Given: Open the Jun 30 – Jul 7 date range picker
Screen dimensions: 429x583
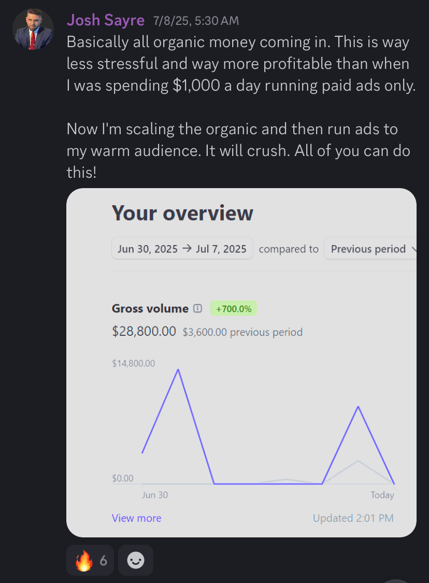Looking at the screenshot, I should pos(182,249).
